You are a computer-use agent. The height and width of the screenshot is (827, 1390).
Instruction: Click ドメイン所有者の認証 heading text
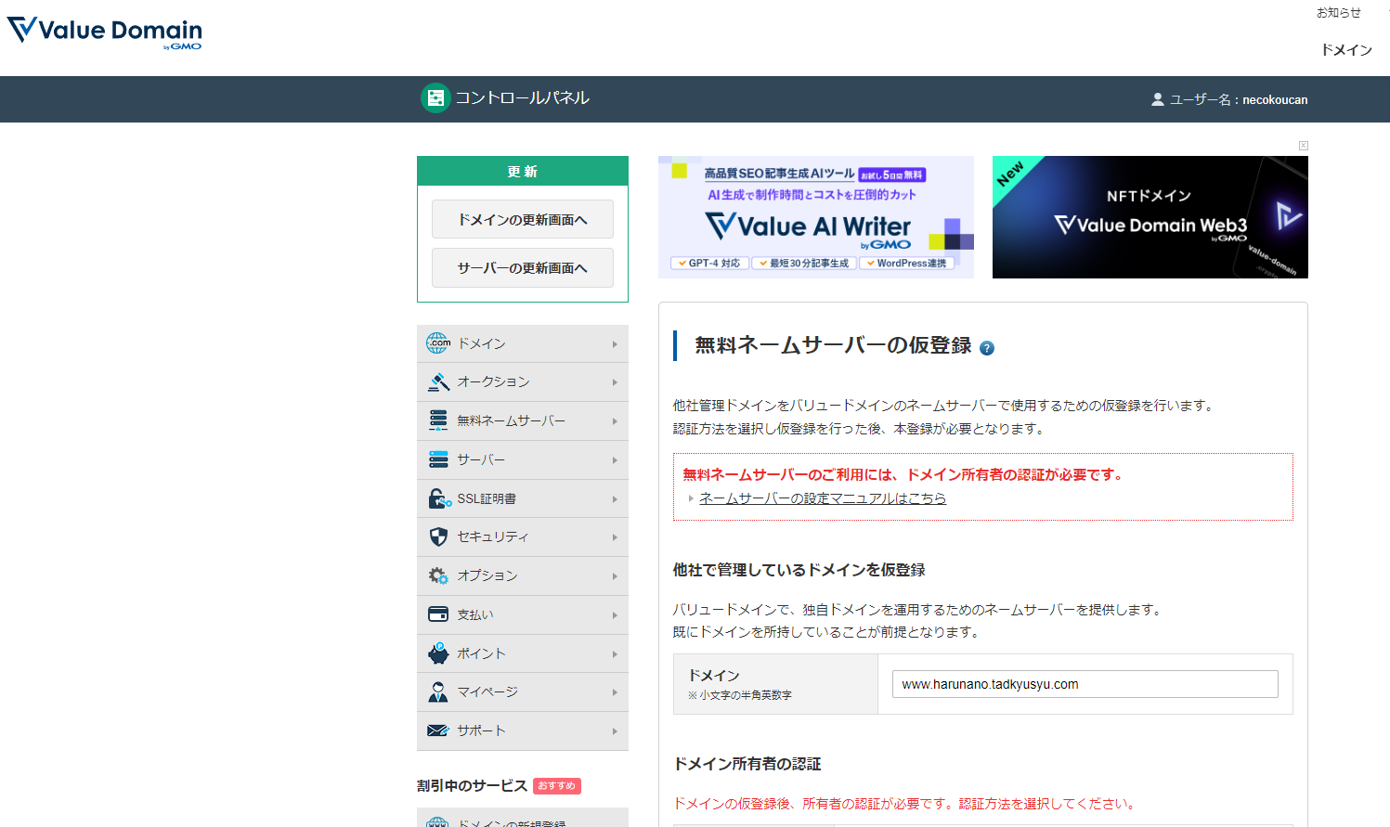point(747,764)
